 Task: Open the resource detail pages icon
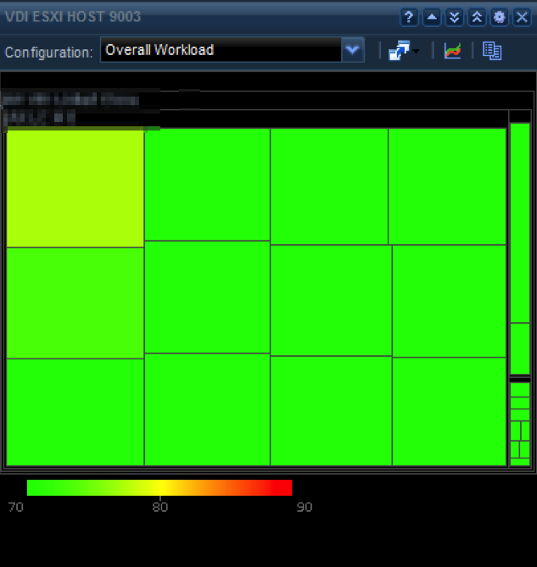point(492,51)
